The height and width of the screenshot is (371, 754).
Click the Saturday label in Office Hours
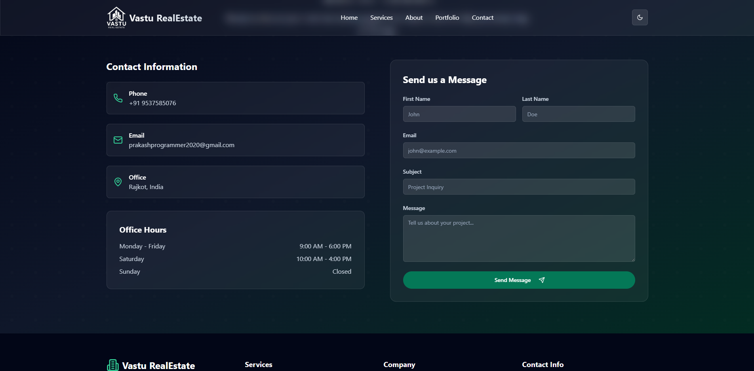tap(131, 259)
